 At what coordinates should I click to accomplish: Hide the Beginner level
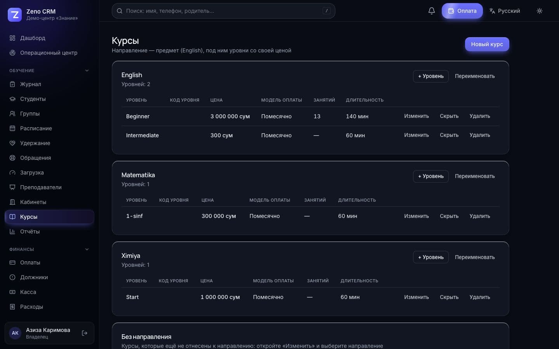pyautogui.click(x=449, y=116)
